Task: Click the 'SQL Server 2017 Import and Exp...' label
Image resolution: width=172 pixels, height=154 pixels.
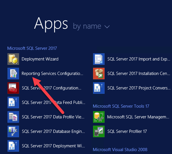Action: point(139,59)
